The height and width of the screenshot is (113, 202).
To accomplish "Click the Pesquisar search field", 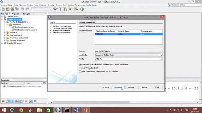I will (x=187, y=5).
